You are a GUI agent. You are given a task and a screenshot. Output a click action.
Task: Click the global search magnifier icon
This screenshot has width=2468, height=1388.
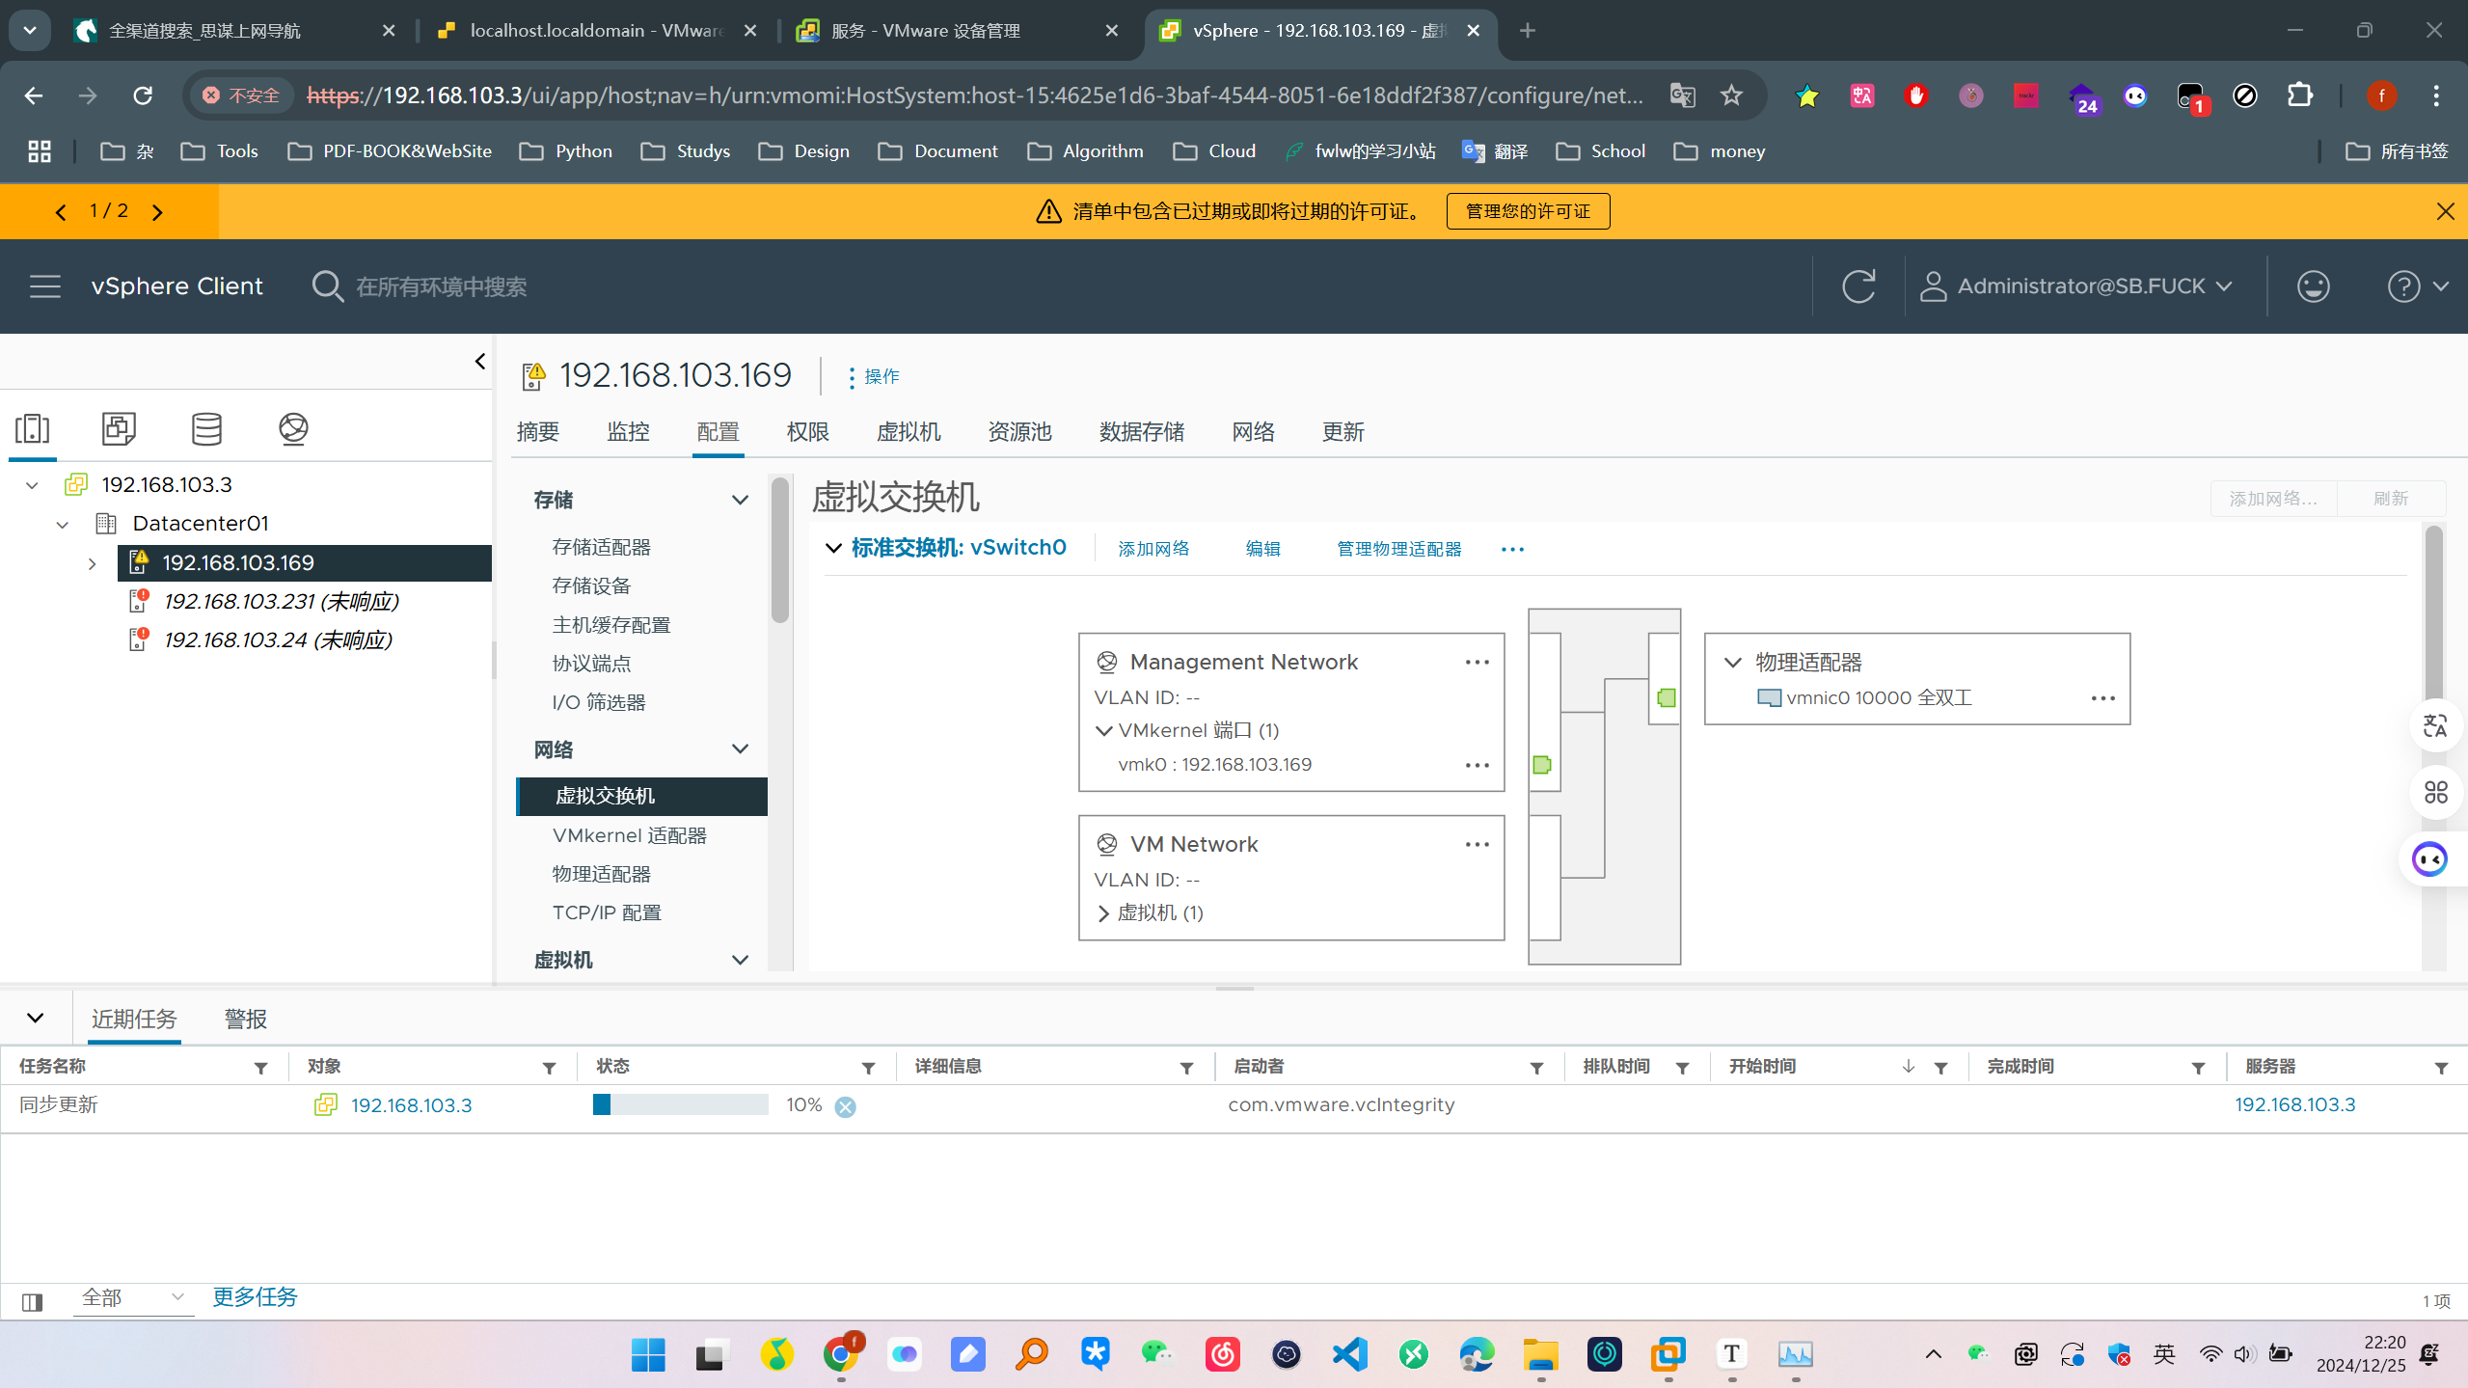click(x=327, y=286)
